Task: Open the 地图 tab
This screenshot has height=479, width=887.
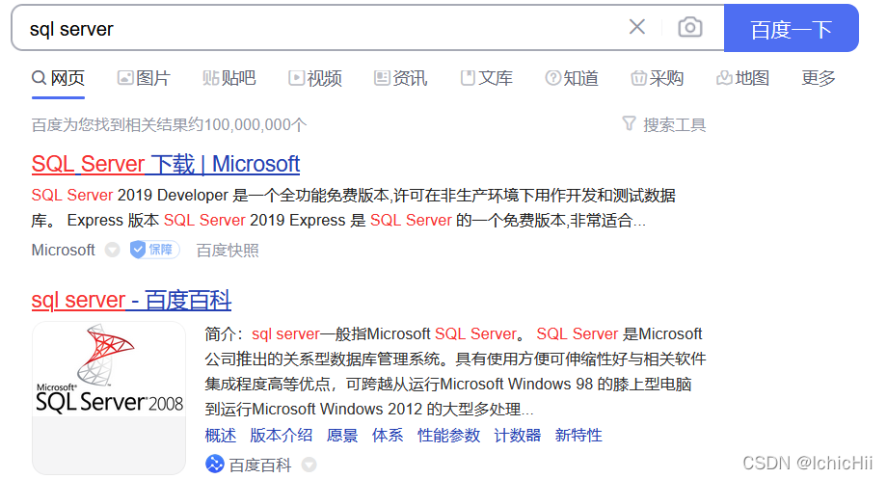Action: [x=742, y=78]
